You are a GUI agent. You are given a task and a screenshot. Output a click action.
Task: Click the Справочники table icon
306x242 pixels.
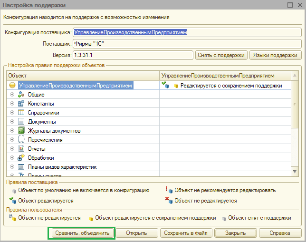tap(21, 112)
